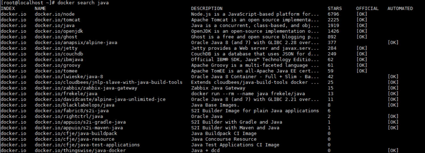Screen dimensions: 425x153
Task: Click the star count 2225
Action: point(333,20)
